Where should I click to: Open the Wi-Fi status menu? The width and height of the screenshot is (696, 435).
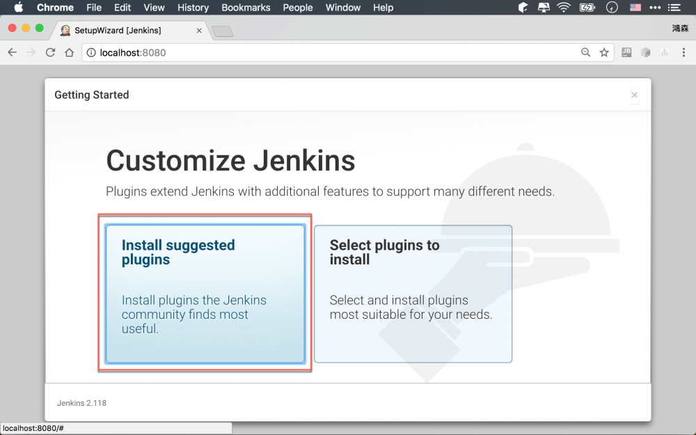[x=564, y=8]
